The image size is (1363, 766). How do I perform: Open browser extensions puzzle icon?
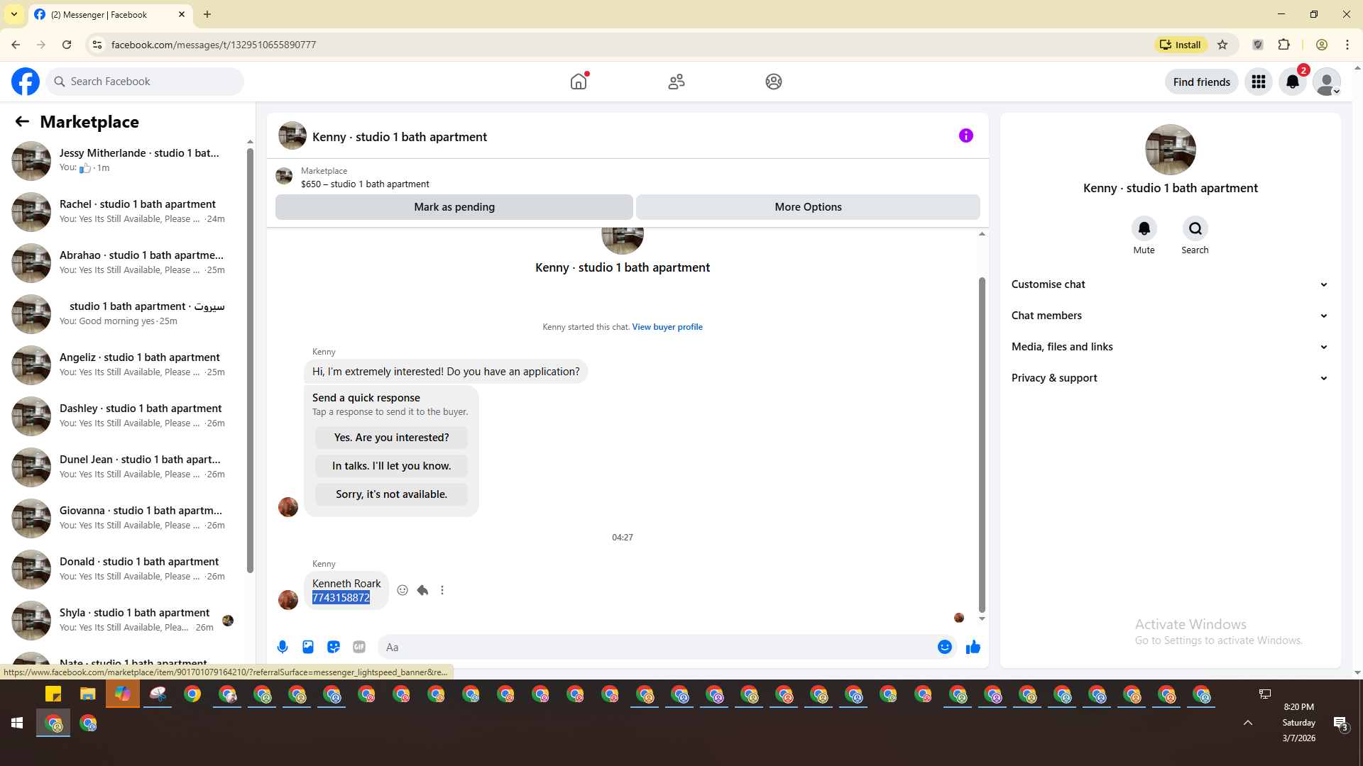pos(1284,45)
